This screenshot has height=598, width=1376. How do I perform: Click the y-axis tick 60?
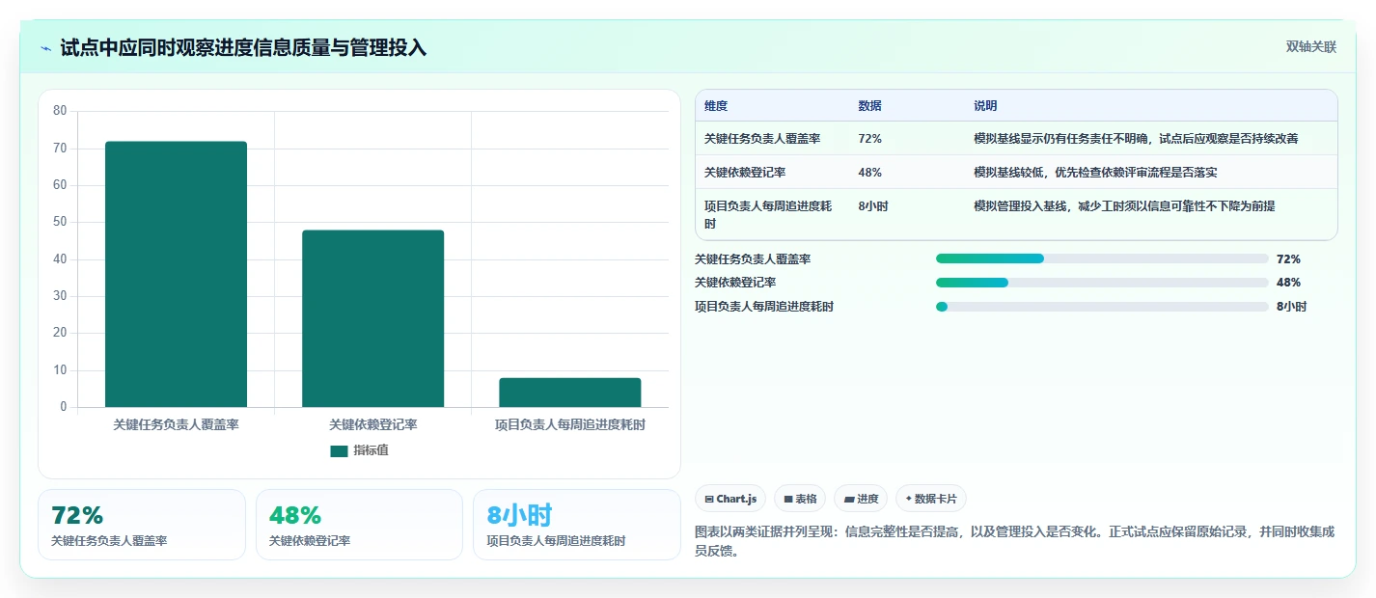pos(60,185)
